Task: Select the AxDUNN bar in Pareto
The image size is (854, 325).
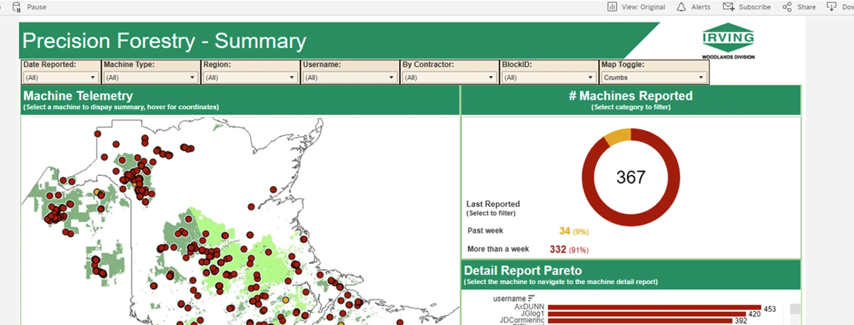Action: pyautogui.click(x=654, y=307)
